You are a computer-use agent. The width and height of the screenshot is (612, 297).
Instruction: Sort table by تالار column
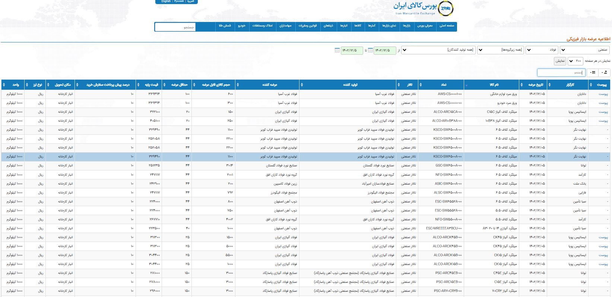click(408, 85)
